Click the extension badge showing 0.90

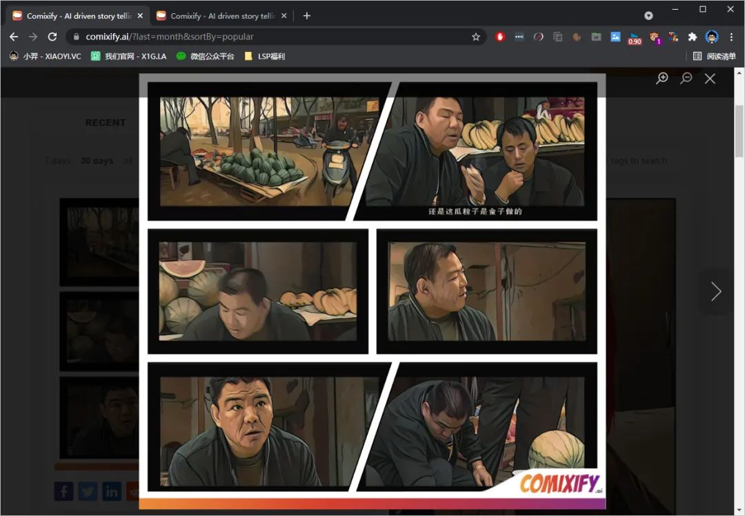click(x=635, y=39)
